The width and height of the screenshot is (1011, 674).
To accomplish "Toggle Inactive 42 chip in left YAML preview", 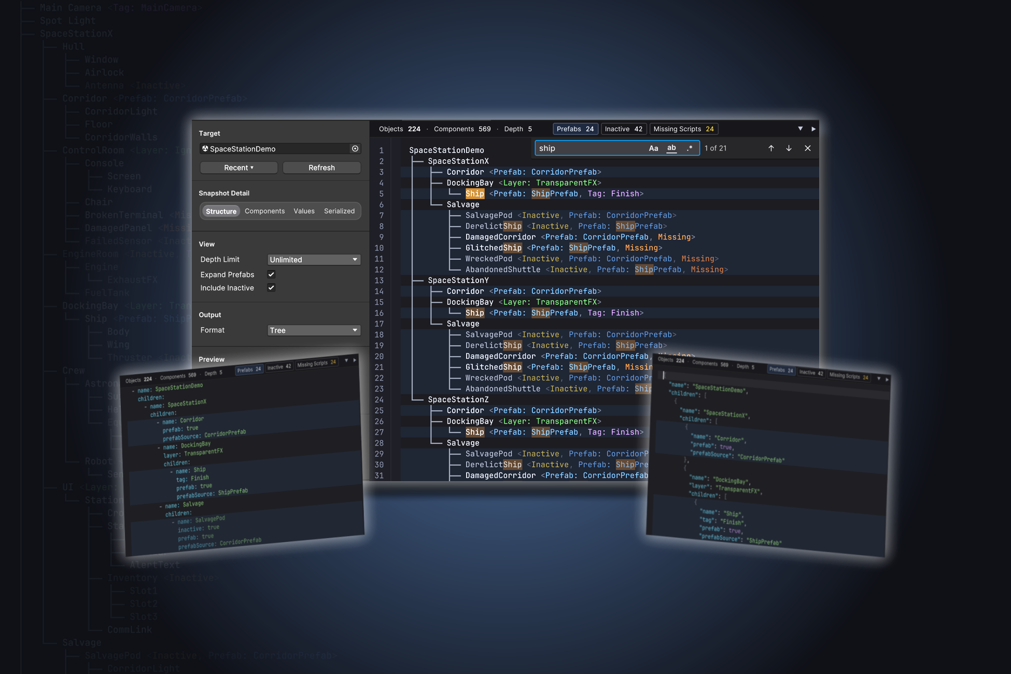I will point(279,367).
